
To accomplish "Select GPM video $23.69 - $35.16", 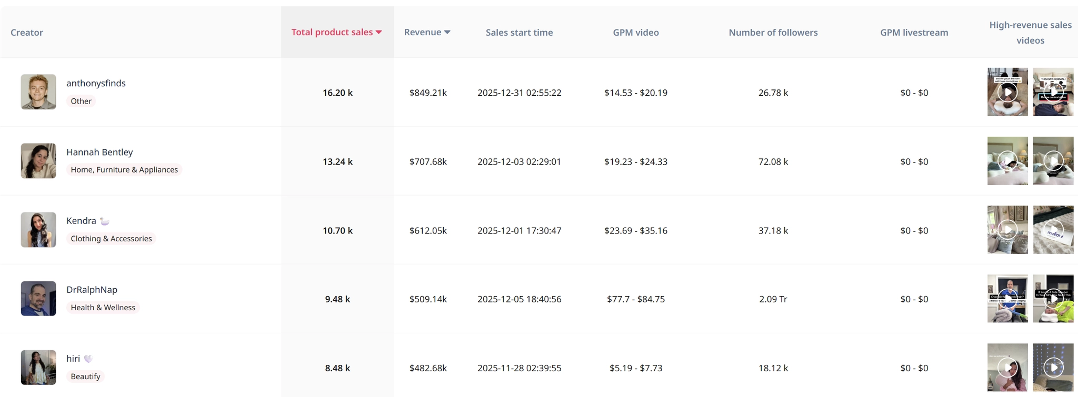I will point(636,230).
